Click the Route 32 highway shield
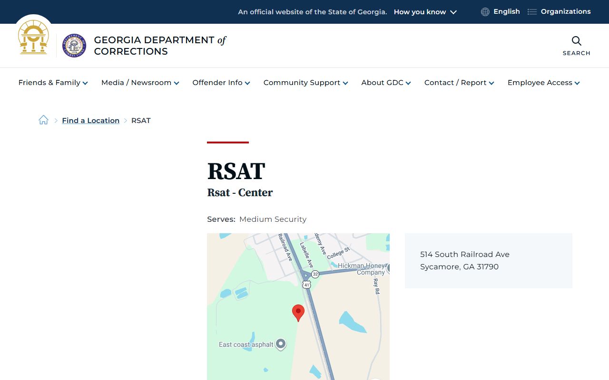This screenshot has height=380, width=609. (x=315, y=275)
